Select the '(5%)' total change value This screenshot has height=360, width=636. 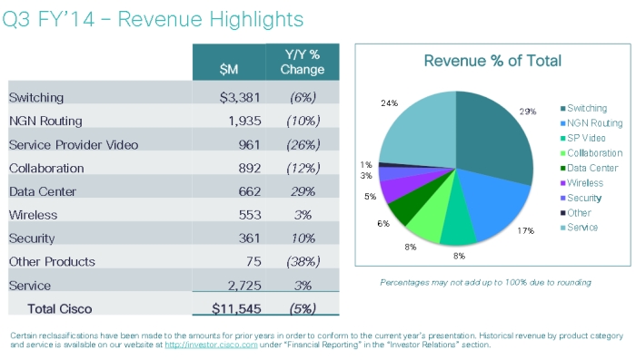pyautogui.click(x=303, y=309)
